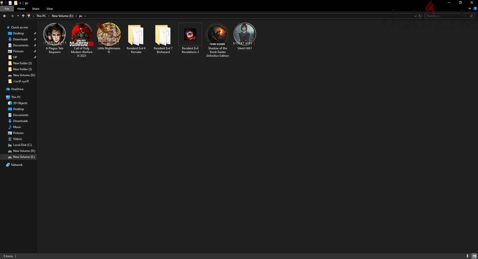The height and width of the screenshot is (259, 478).
Task: Click the new folder icon in title bar
Action: click(x=16, y=3)
